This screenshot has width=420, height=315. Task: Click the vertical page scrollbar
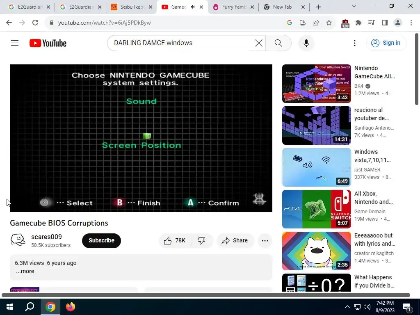click(x=417, y=69)
